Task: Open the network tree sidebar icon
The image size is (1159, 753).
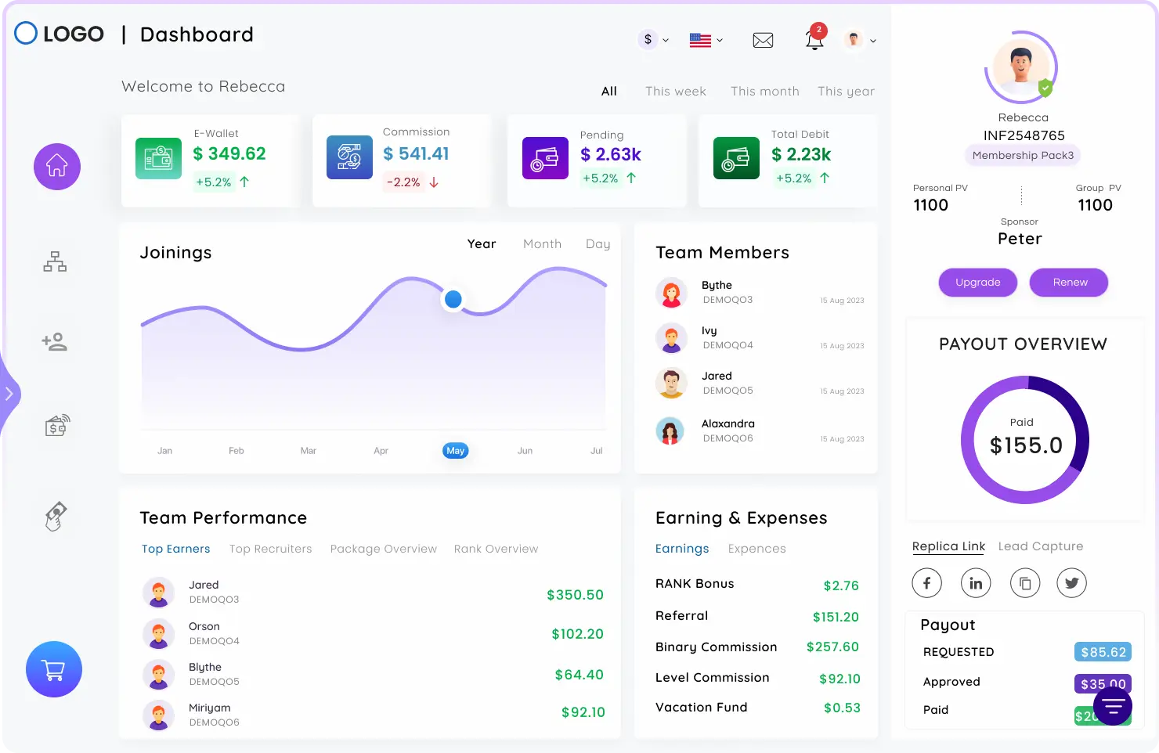Action: point(55,261)
